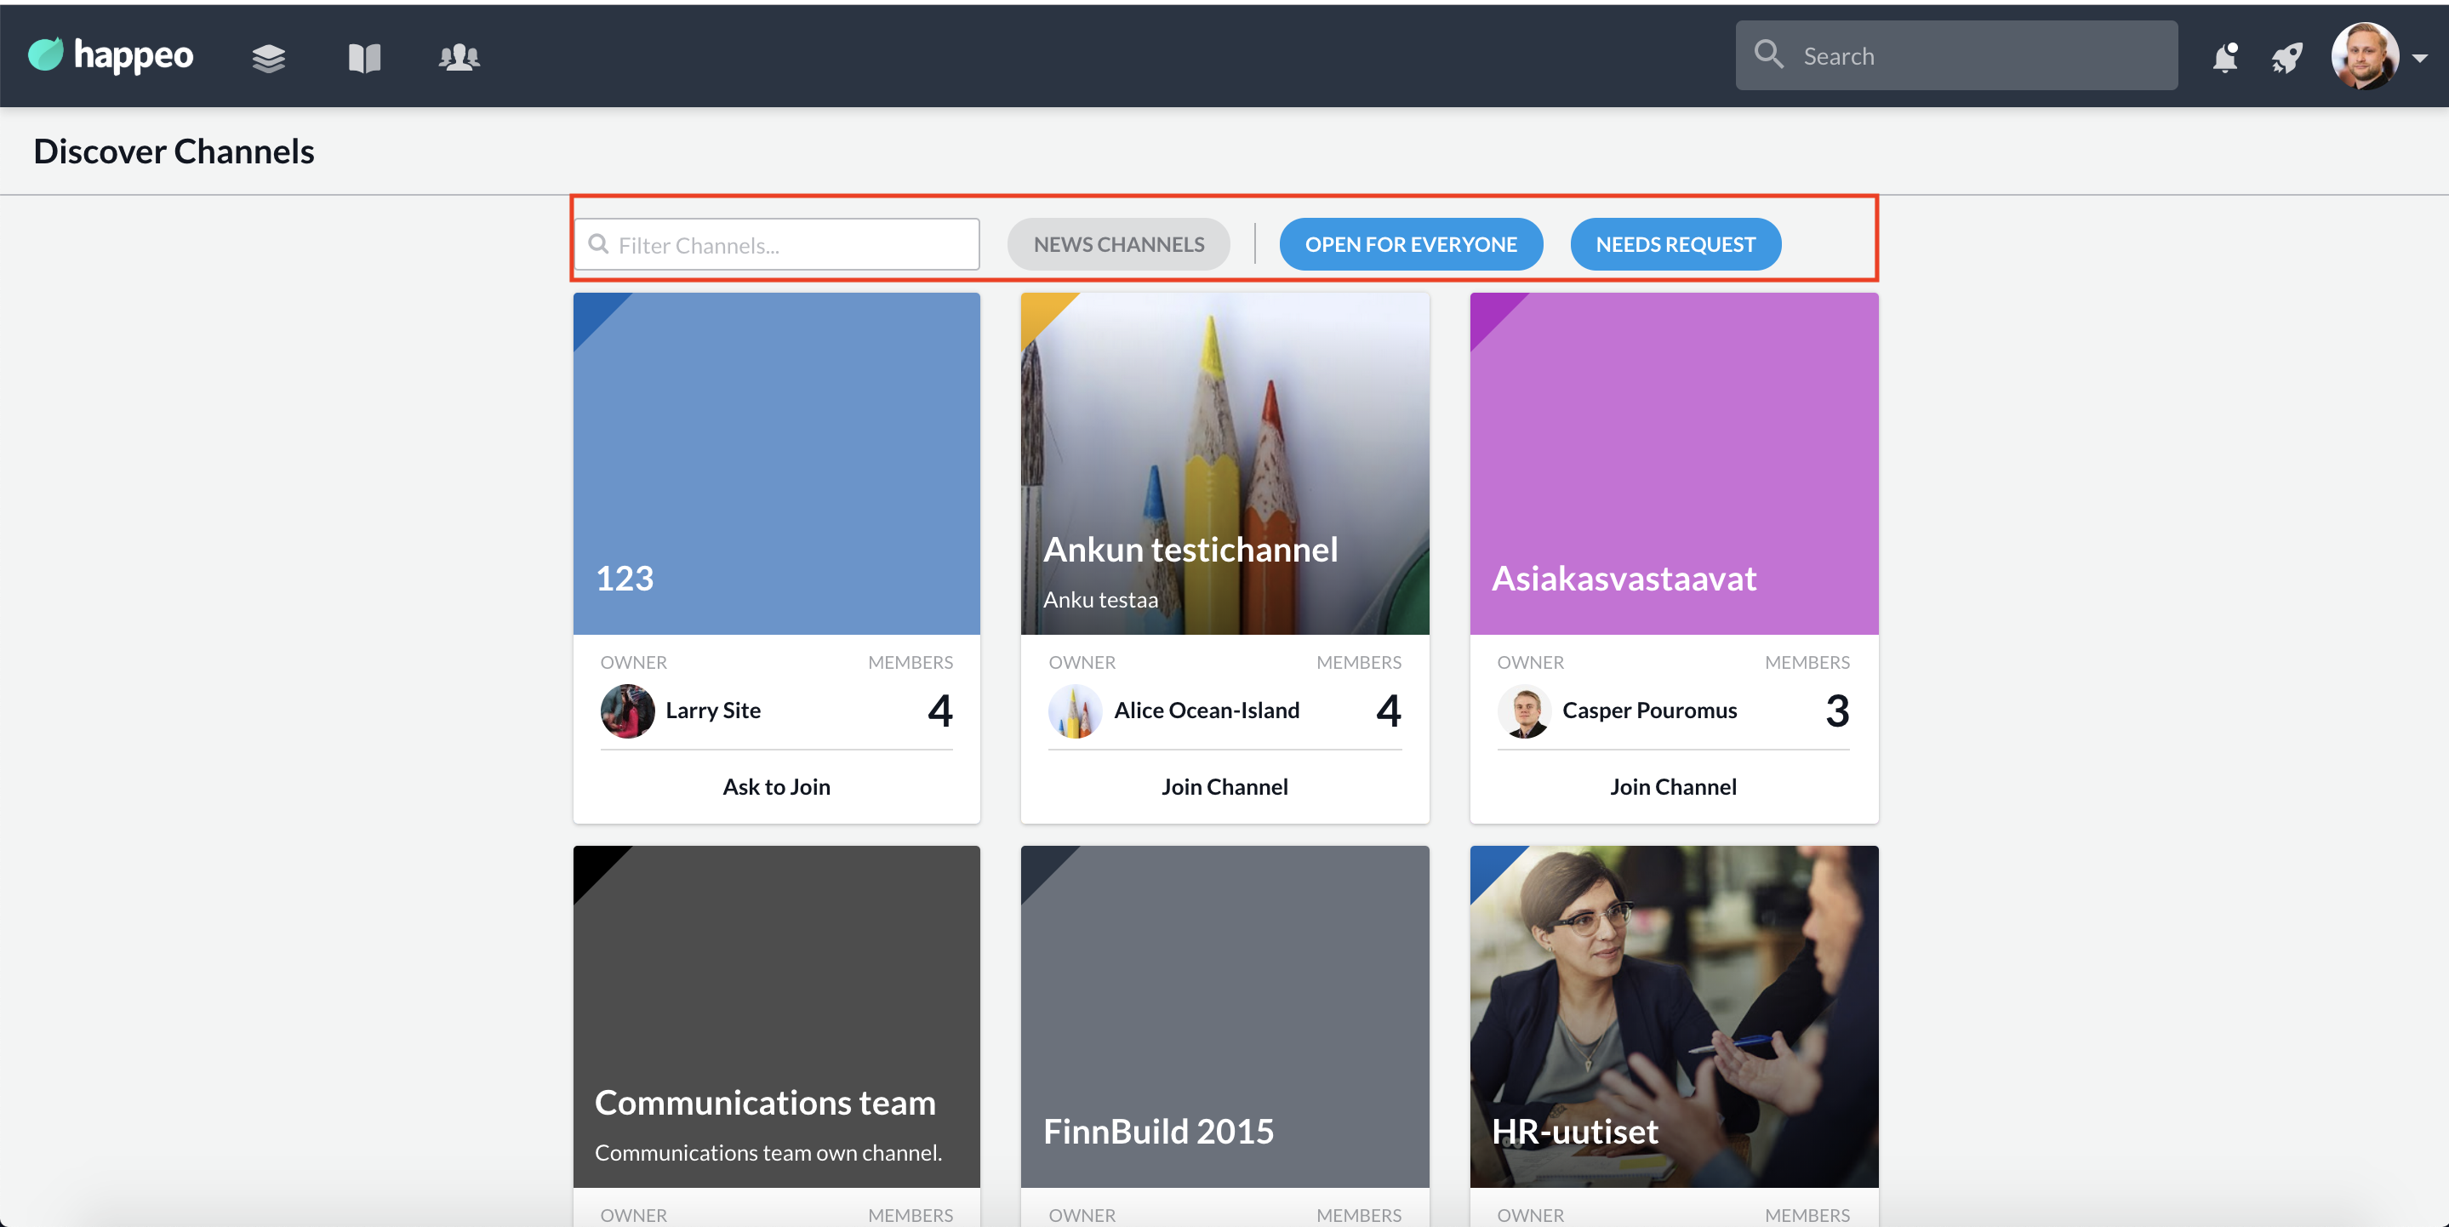Screen dimensions: 2449x1227
Task: Join the Asiakasvastaavat channel
Action: coord(1672,786)
